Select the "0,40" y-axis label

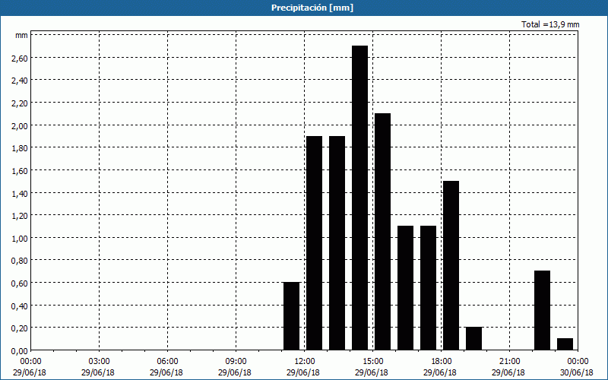(20, 306)
